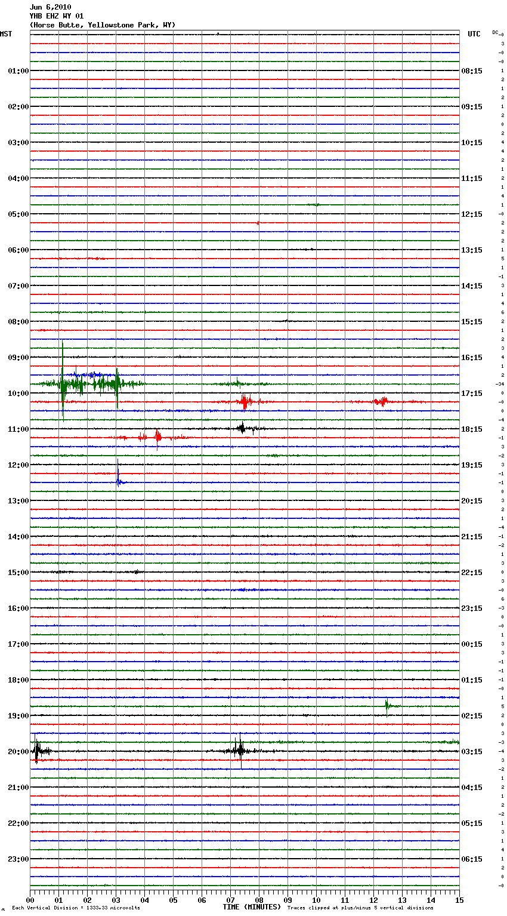Select the '23:00' MST hour label

click(x=18, y=859)
